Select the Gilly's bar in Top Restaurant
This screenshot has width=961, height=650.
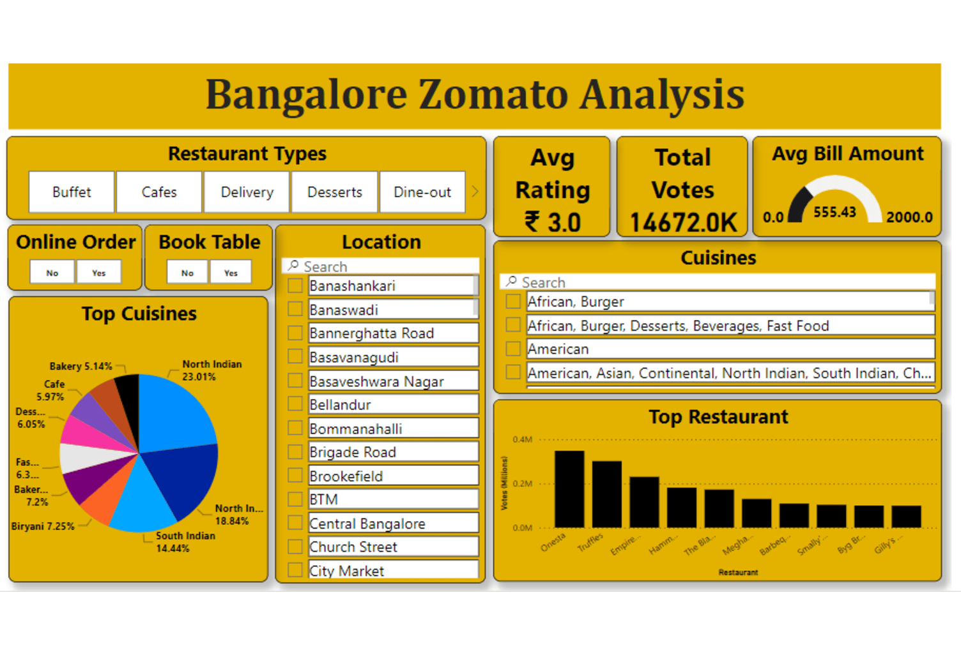(906, 517)
